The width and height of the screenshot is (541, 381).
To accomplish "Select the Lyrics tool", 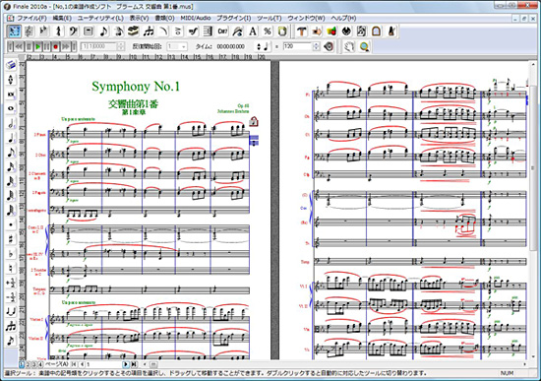I will pyautogui.click(x=237, y=32).
